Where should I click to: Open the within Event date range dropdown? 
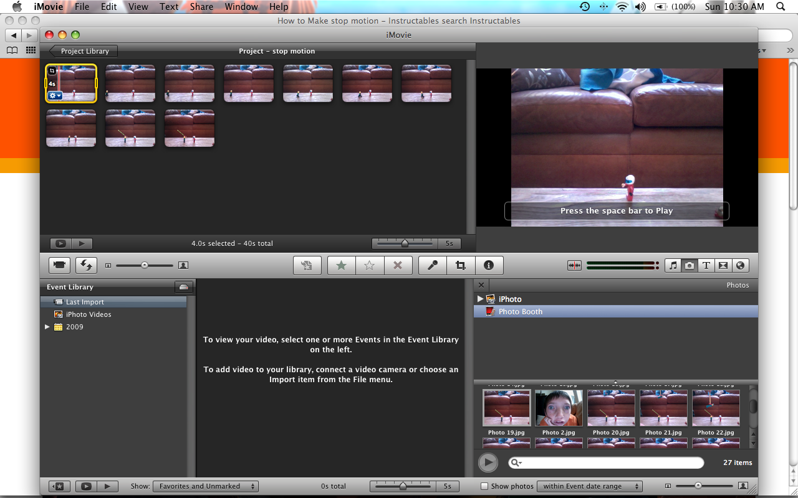click(x=590, y=486)
